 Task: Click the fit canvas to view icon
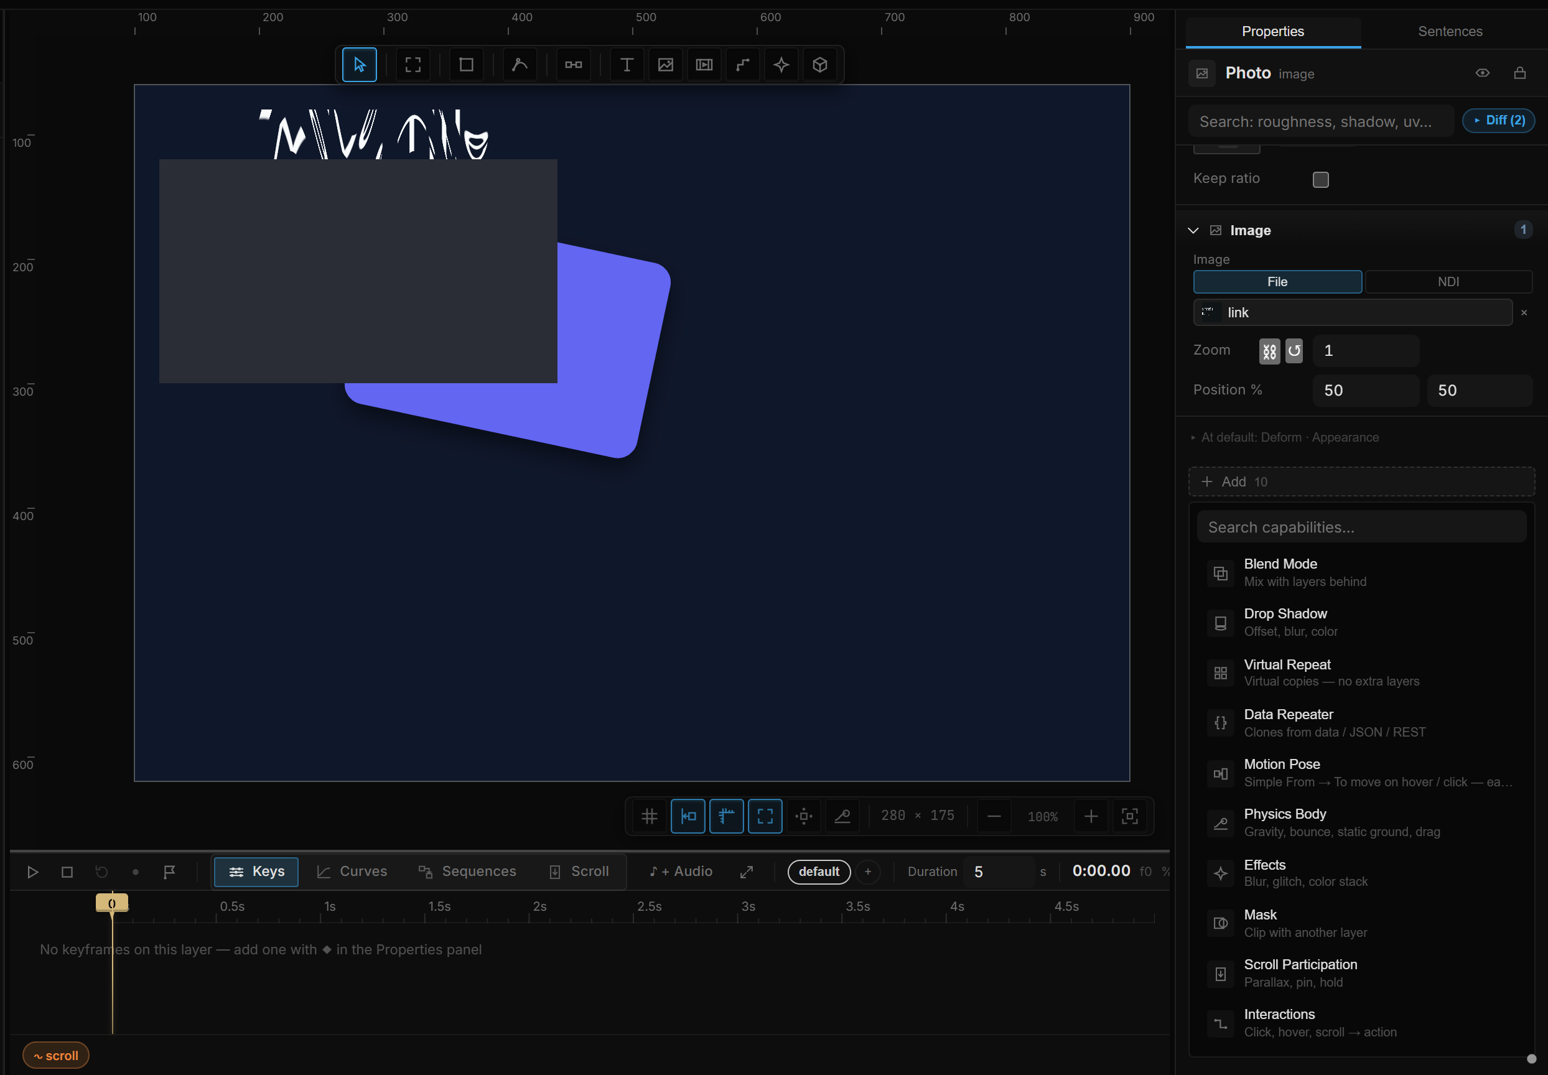(x=1130, y=816)
